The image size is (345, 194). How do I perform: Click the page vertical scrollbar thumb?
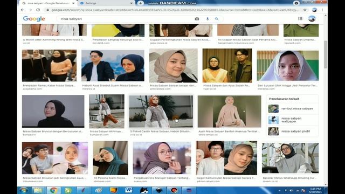pos(326,54)
